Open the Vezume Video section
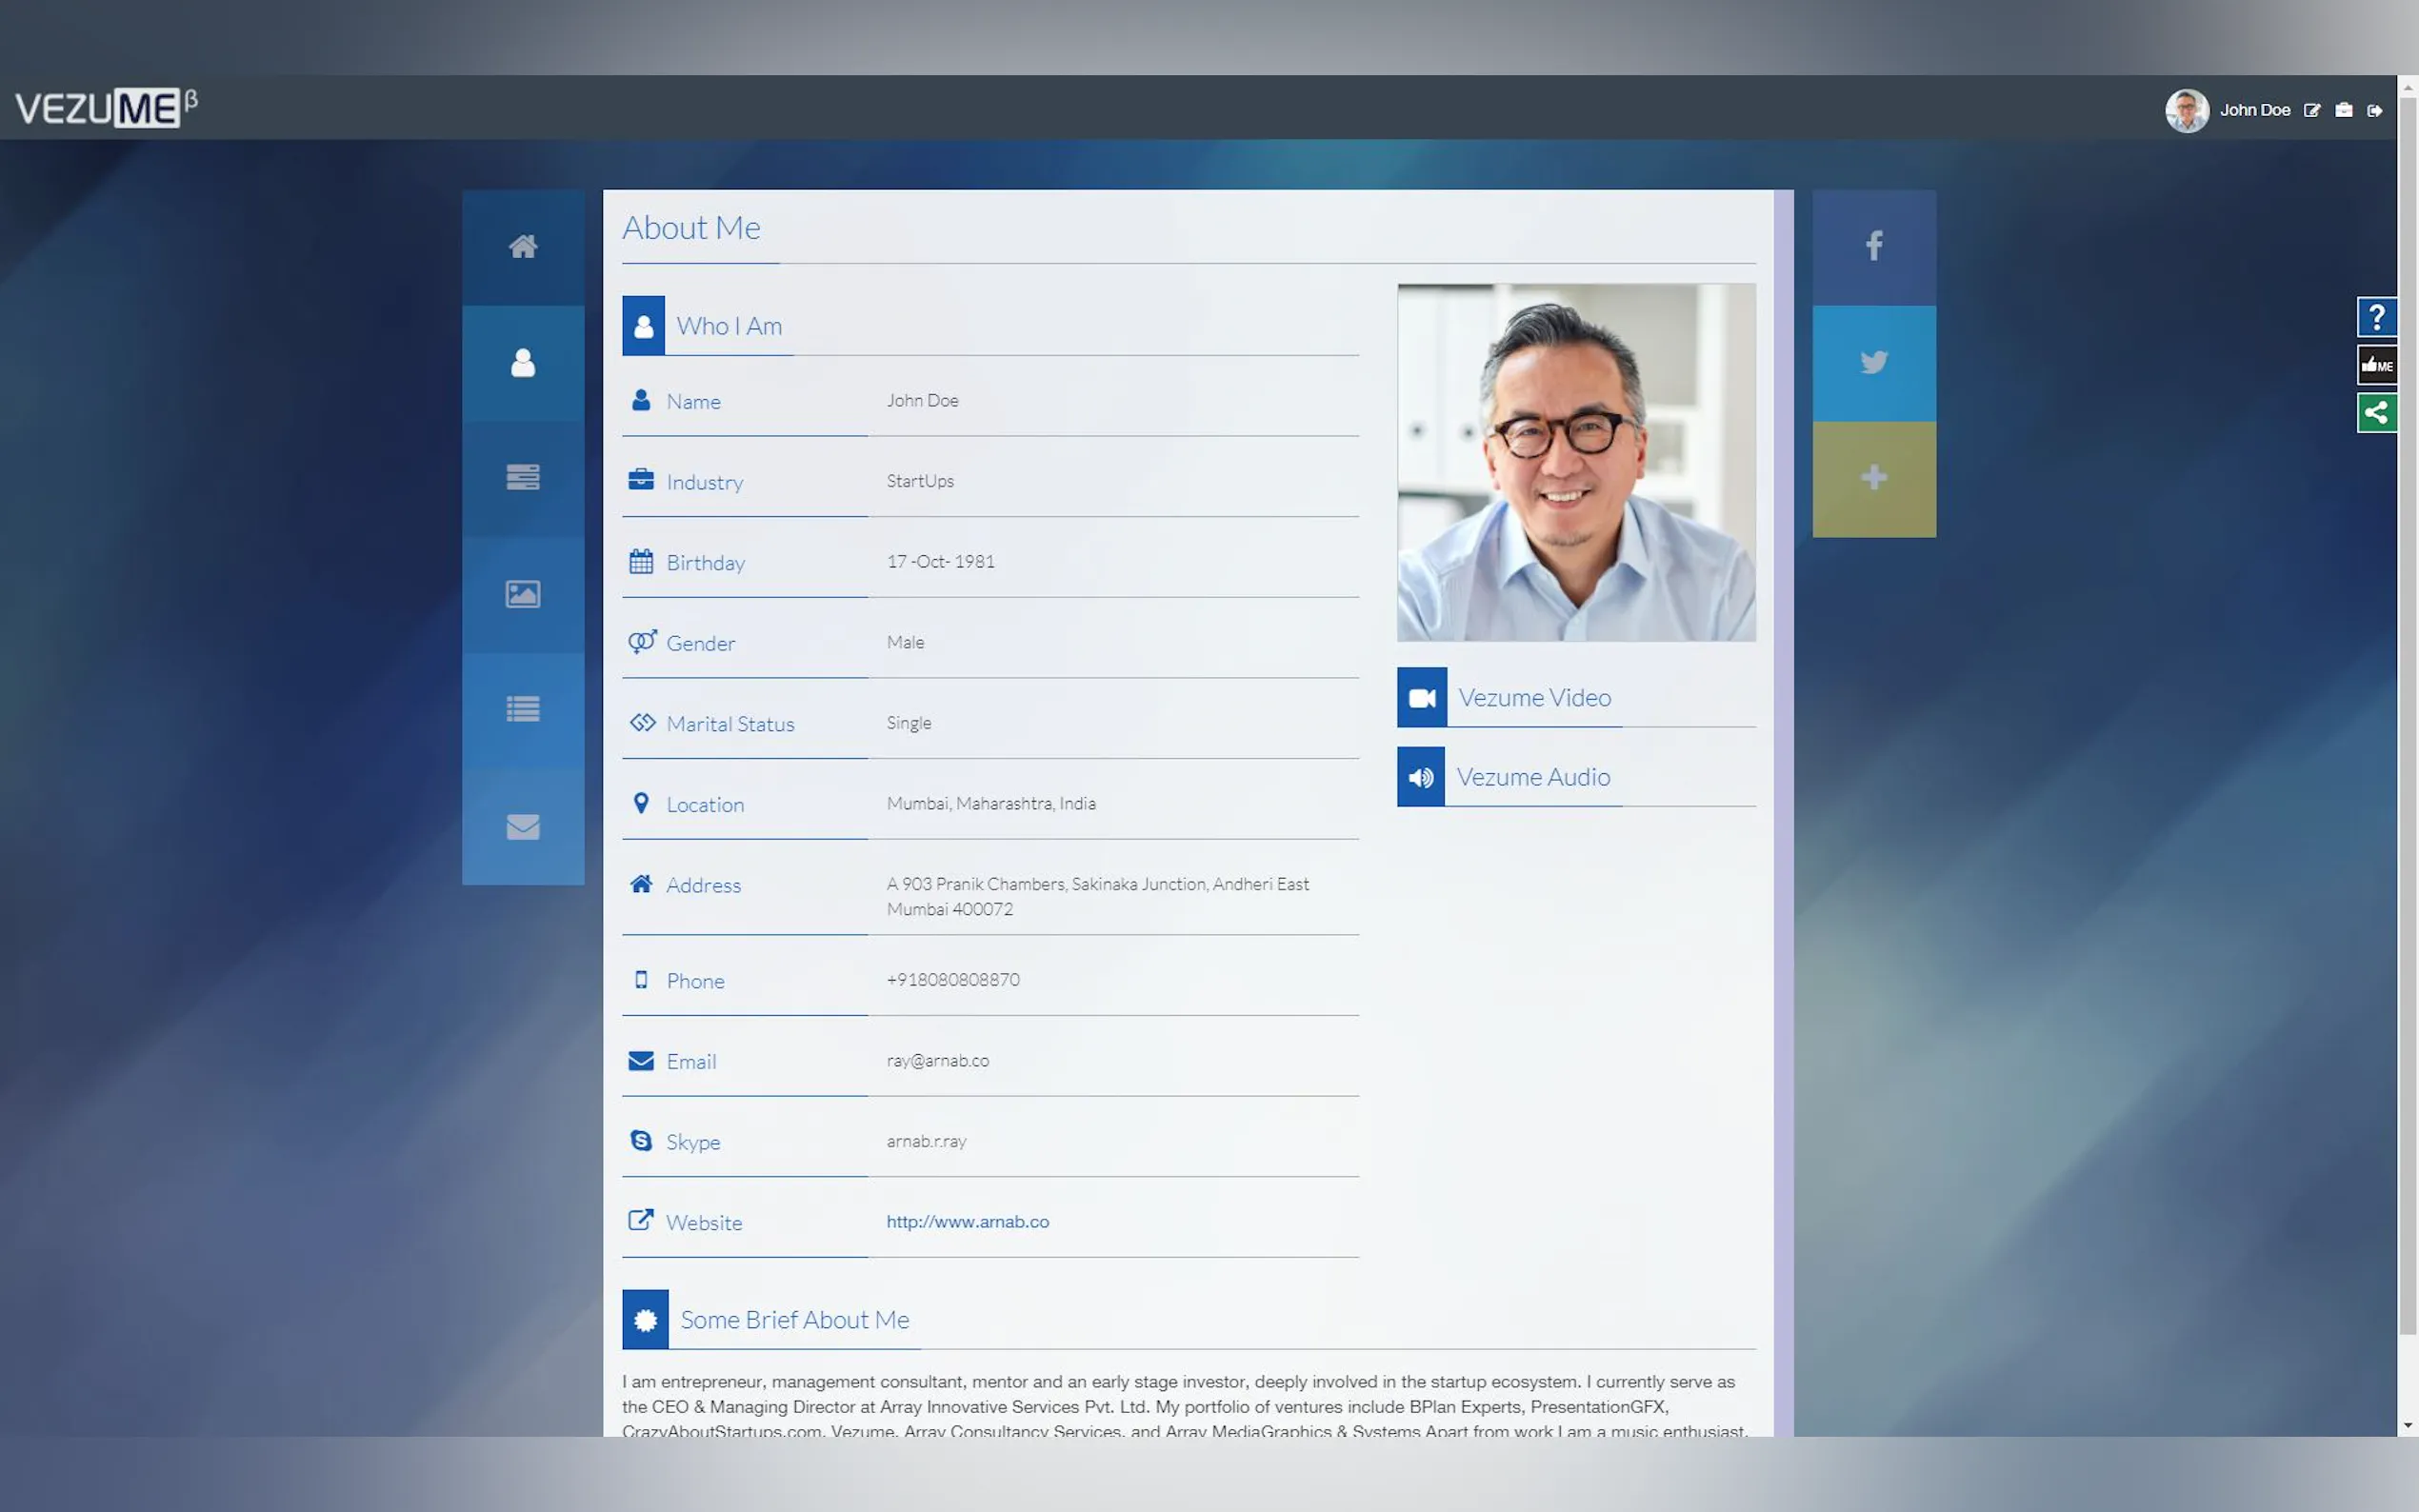The image size is (2419, 1512). pos(1533,698)
